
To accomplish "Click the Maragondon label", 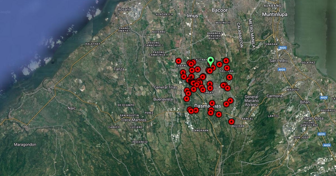I will tap(25, 144).
